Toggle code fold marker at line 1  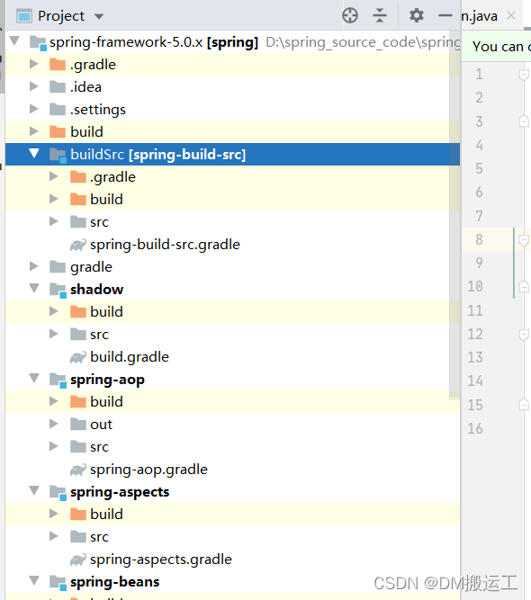tap(524, 75)
